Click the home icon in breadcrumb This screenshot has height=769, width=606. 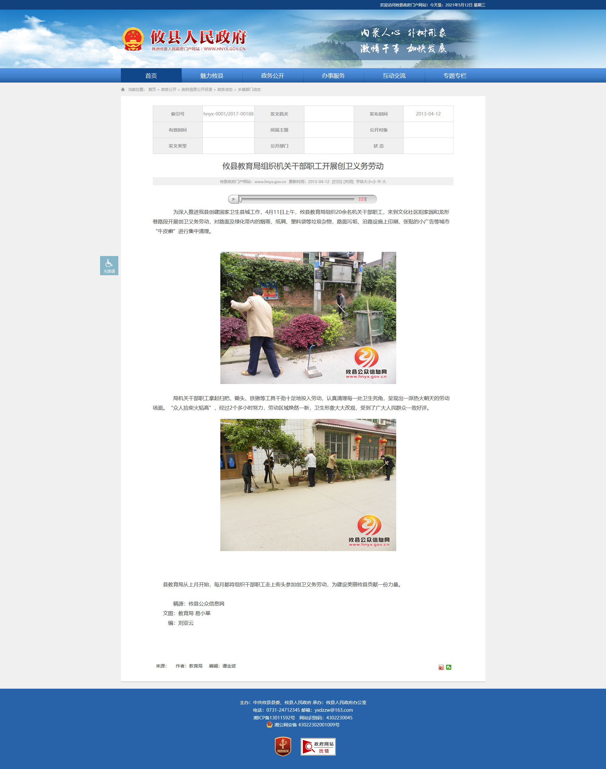tap(123, 90)
